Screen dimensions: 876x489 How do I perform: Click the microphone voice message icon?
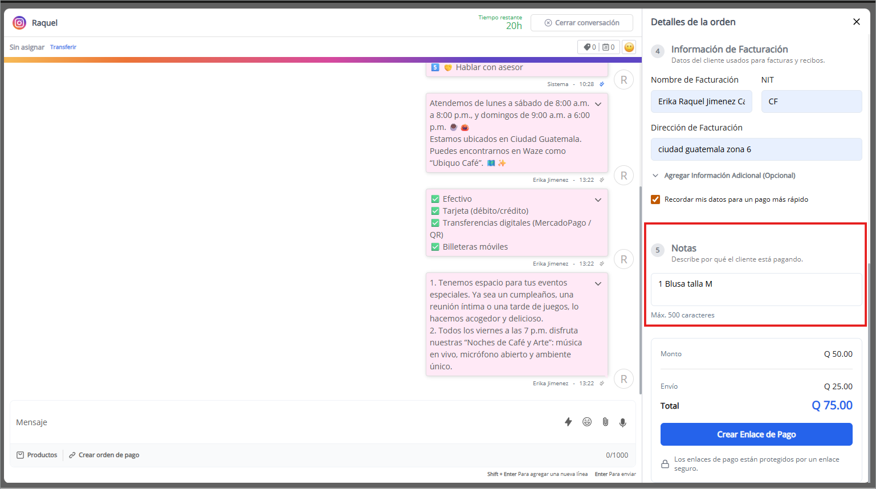pos(623,422)
